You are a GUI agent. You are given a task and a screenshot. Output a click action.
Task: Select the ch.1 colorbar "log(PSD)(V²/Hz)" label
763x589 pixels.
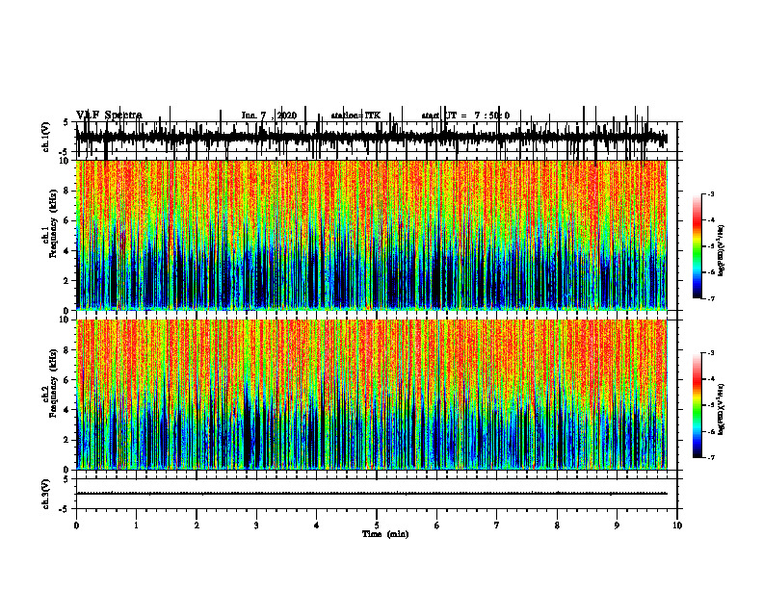click(x=721, y=250)
